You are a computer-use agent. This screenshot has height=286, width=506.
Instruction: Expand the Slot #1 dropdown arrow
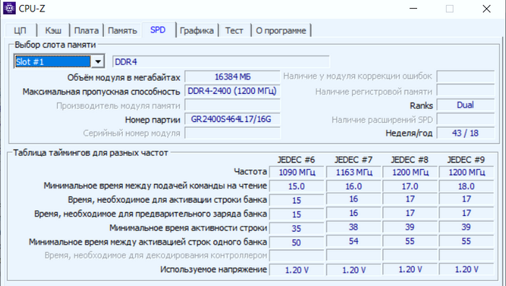pyautogui.click(x=98, y=61)
